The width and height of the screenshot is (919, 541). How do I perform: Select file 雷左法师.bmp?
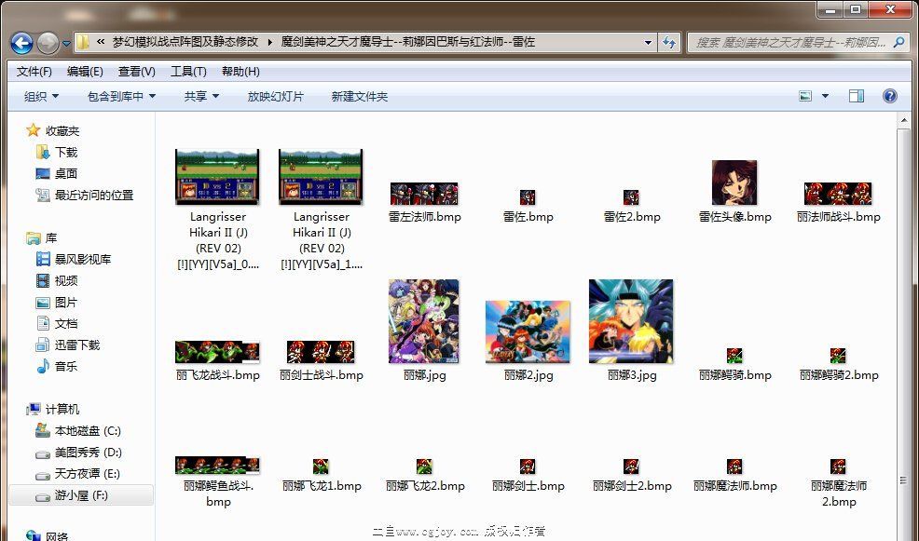pos(424,202)
